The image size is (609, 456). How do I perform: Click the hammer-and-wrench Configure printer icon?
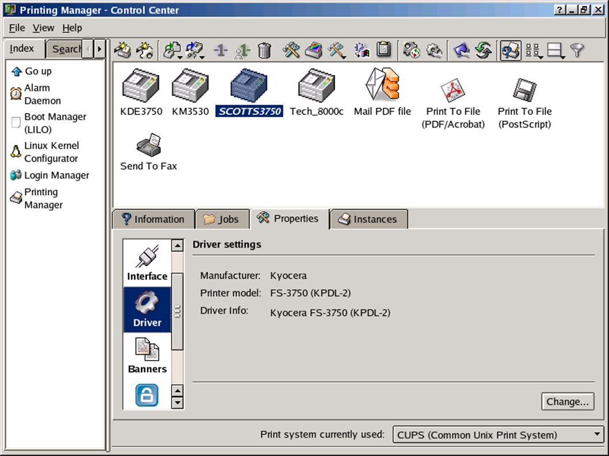(x=291, y=51)
